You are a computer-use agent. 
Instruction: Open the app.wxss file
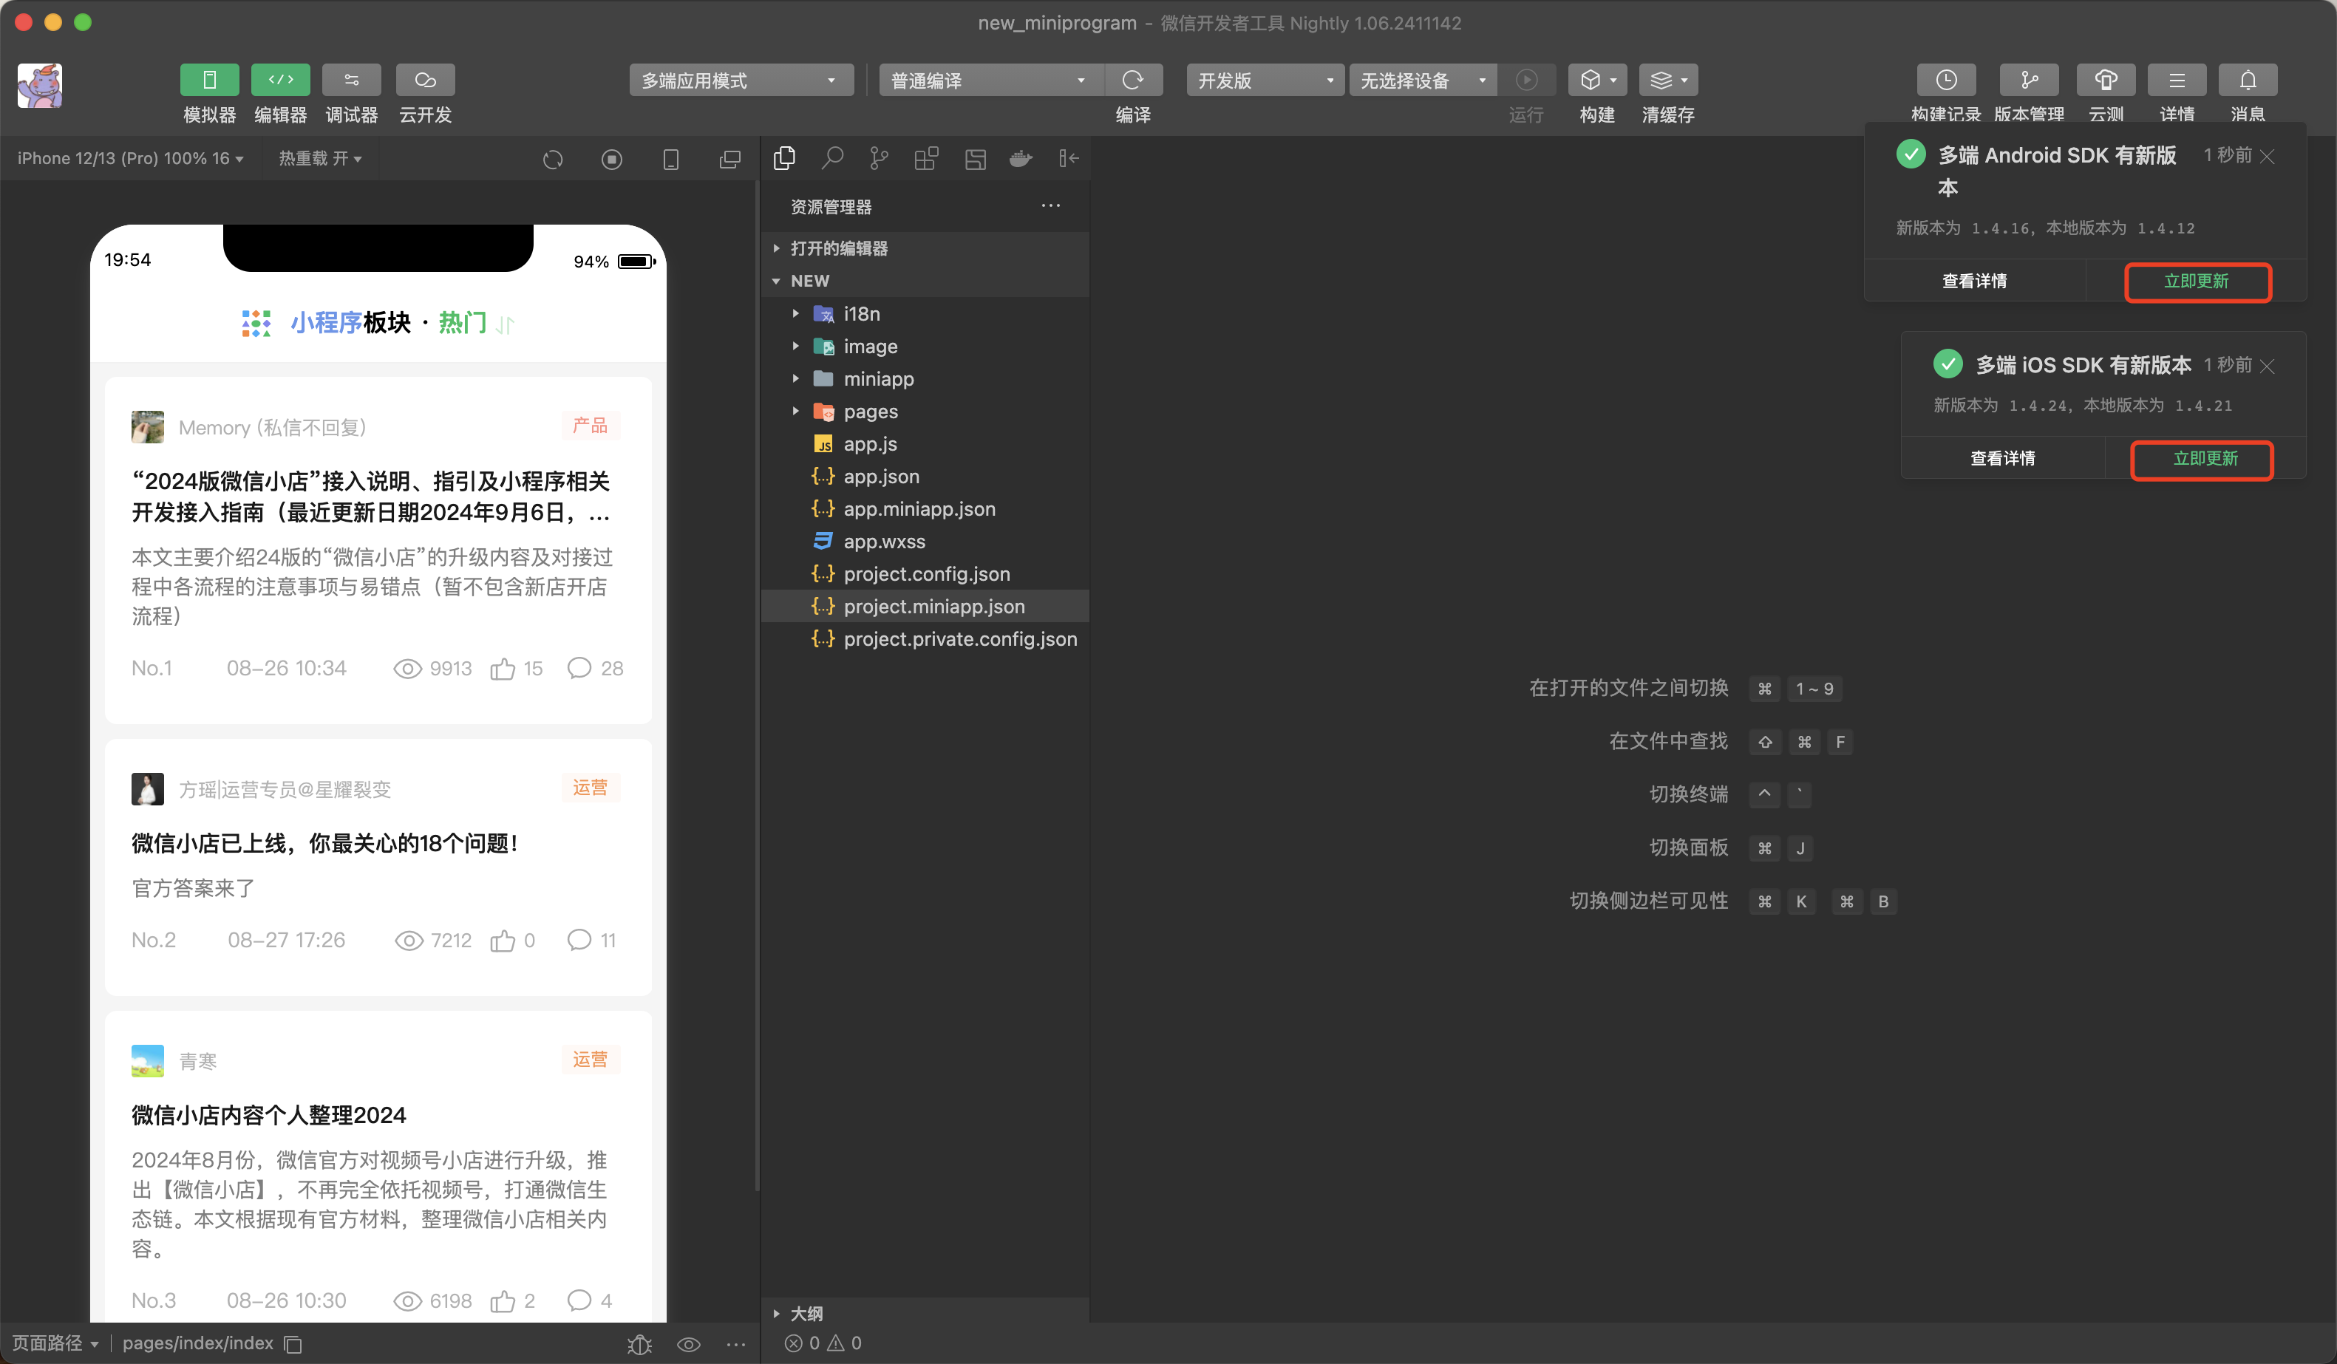point(925,541)
